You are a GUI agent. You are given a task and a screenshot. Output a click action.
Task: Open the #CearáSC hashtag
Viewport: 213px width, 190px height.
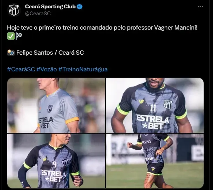[x=21, y=69]
